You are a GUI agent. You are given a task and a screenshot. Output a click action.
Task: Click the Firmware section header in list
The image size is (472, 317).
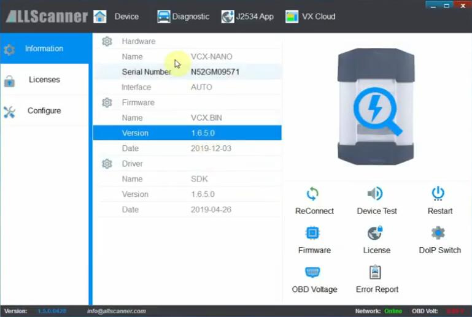tap(138, 102)
